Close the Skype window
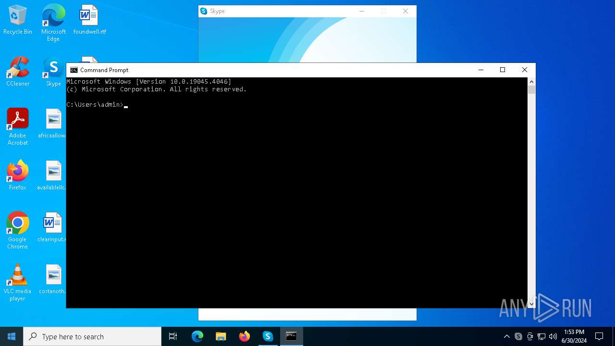The image size is (615, 346). [x=406, y=11]
